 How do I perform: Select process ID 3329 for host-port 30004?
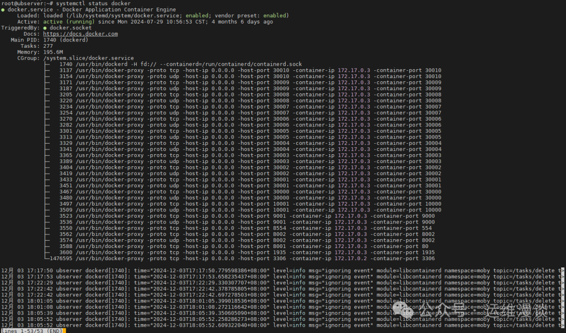(x=66, y=143)
